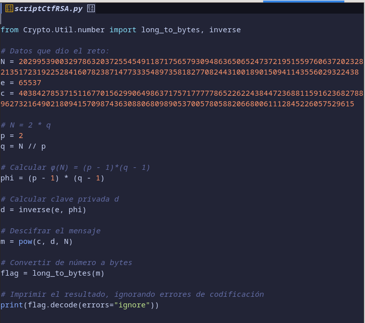Click the comment '# N = 2 * q'

coord(26,125)
